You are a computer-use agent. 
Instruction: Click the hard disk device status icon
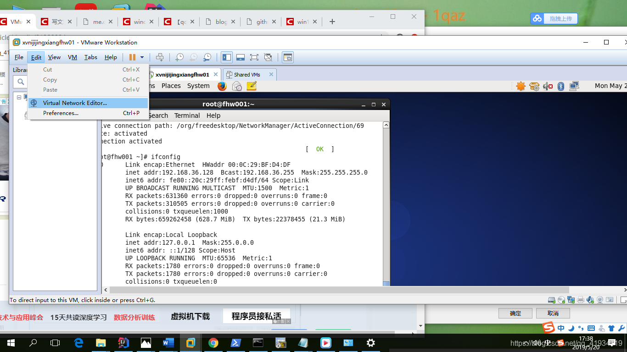pos(552,300)
